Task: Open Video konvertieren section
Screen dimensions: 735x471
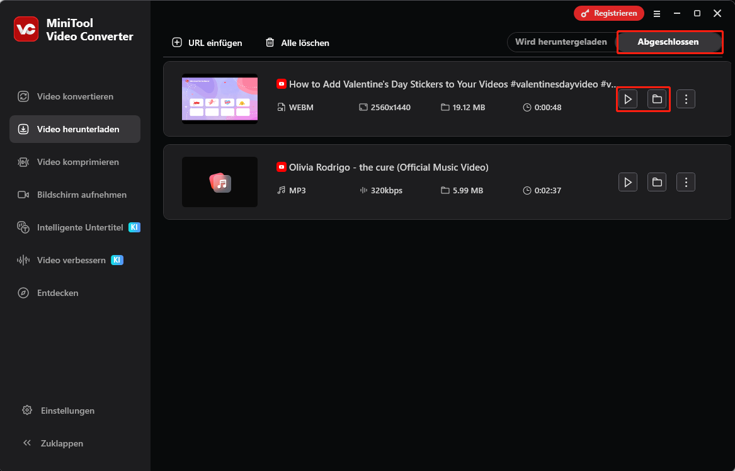Action: [75, 96]
